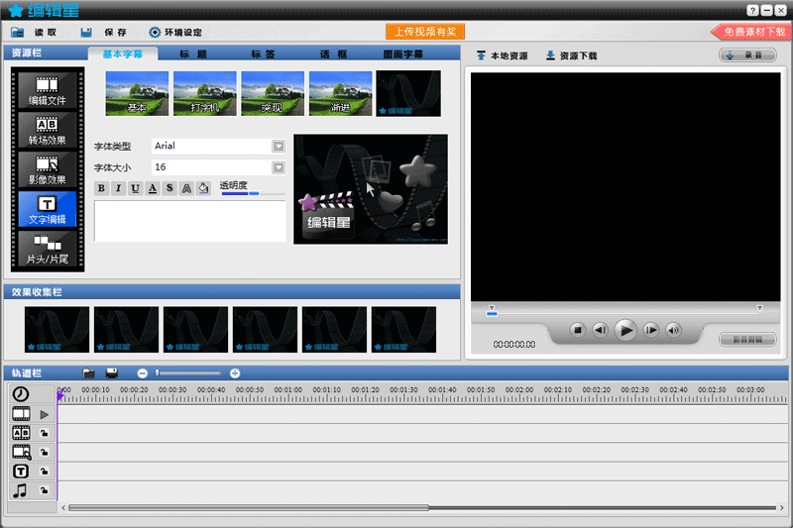The width and height of the screenshot is (793, 528).
Task: Select the 打字机 typewriter style thumbnail
Action: pos(205,93)
